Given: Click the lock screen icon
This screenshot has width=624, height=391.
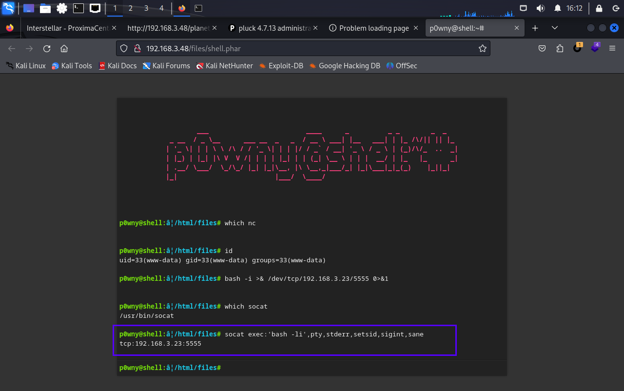Looking at the screenshot, I should pyautogui.click(x=599, y=8).
